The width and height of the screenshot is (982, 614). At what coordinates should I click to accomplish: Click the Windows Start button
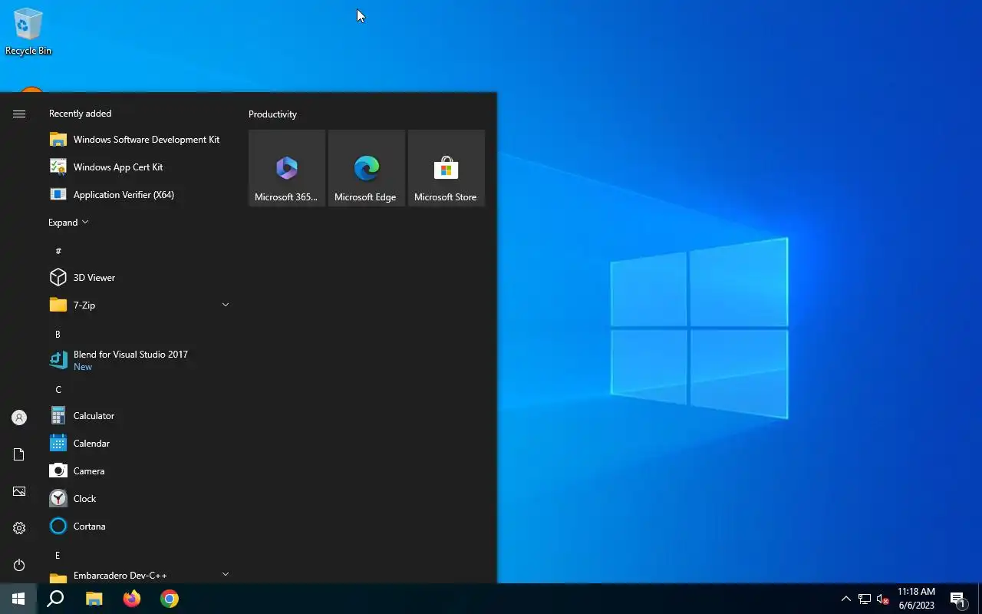pos(18,599)
